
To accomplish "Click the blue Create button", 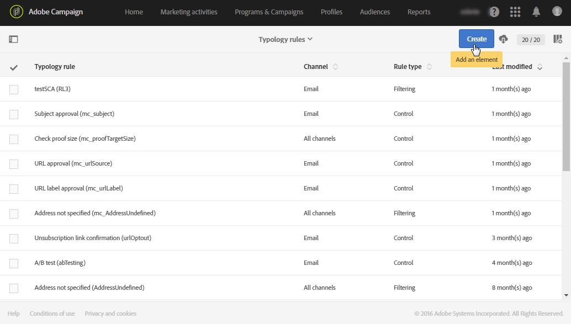I will click(476, 39).
